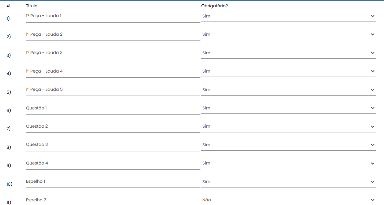Edit the 'Espelho 1' title field
384x205 pixels.
tap(113, 182)
